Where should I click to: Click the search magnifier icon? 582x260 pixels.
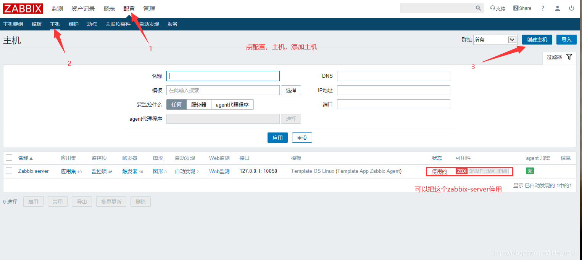pyautogui.click(x=479, y=8)
